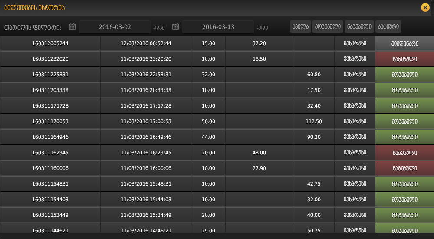Select the winnings value 17.50
This screenshot has width=434, height=239.
314,90
